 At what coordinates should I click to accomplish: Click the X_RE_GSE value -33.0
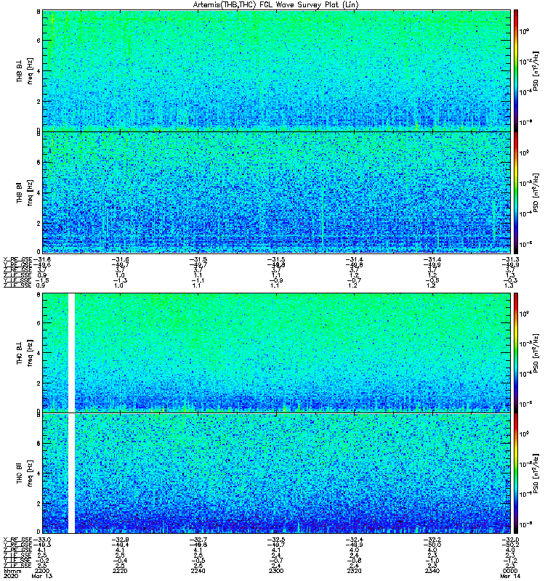[x=42, y=540]
